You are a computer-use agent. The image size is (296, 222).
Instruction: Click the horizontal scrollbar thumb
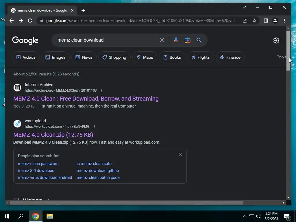pos(127,203)
